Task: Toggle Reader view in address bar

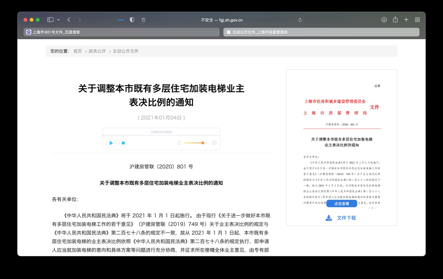Action: [x=143, y=20]
